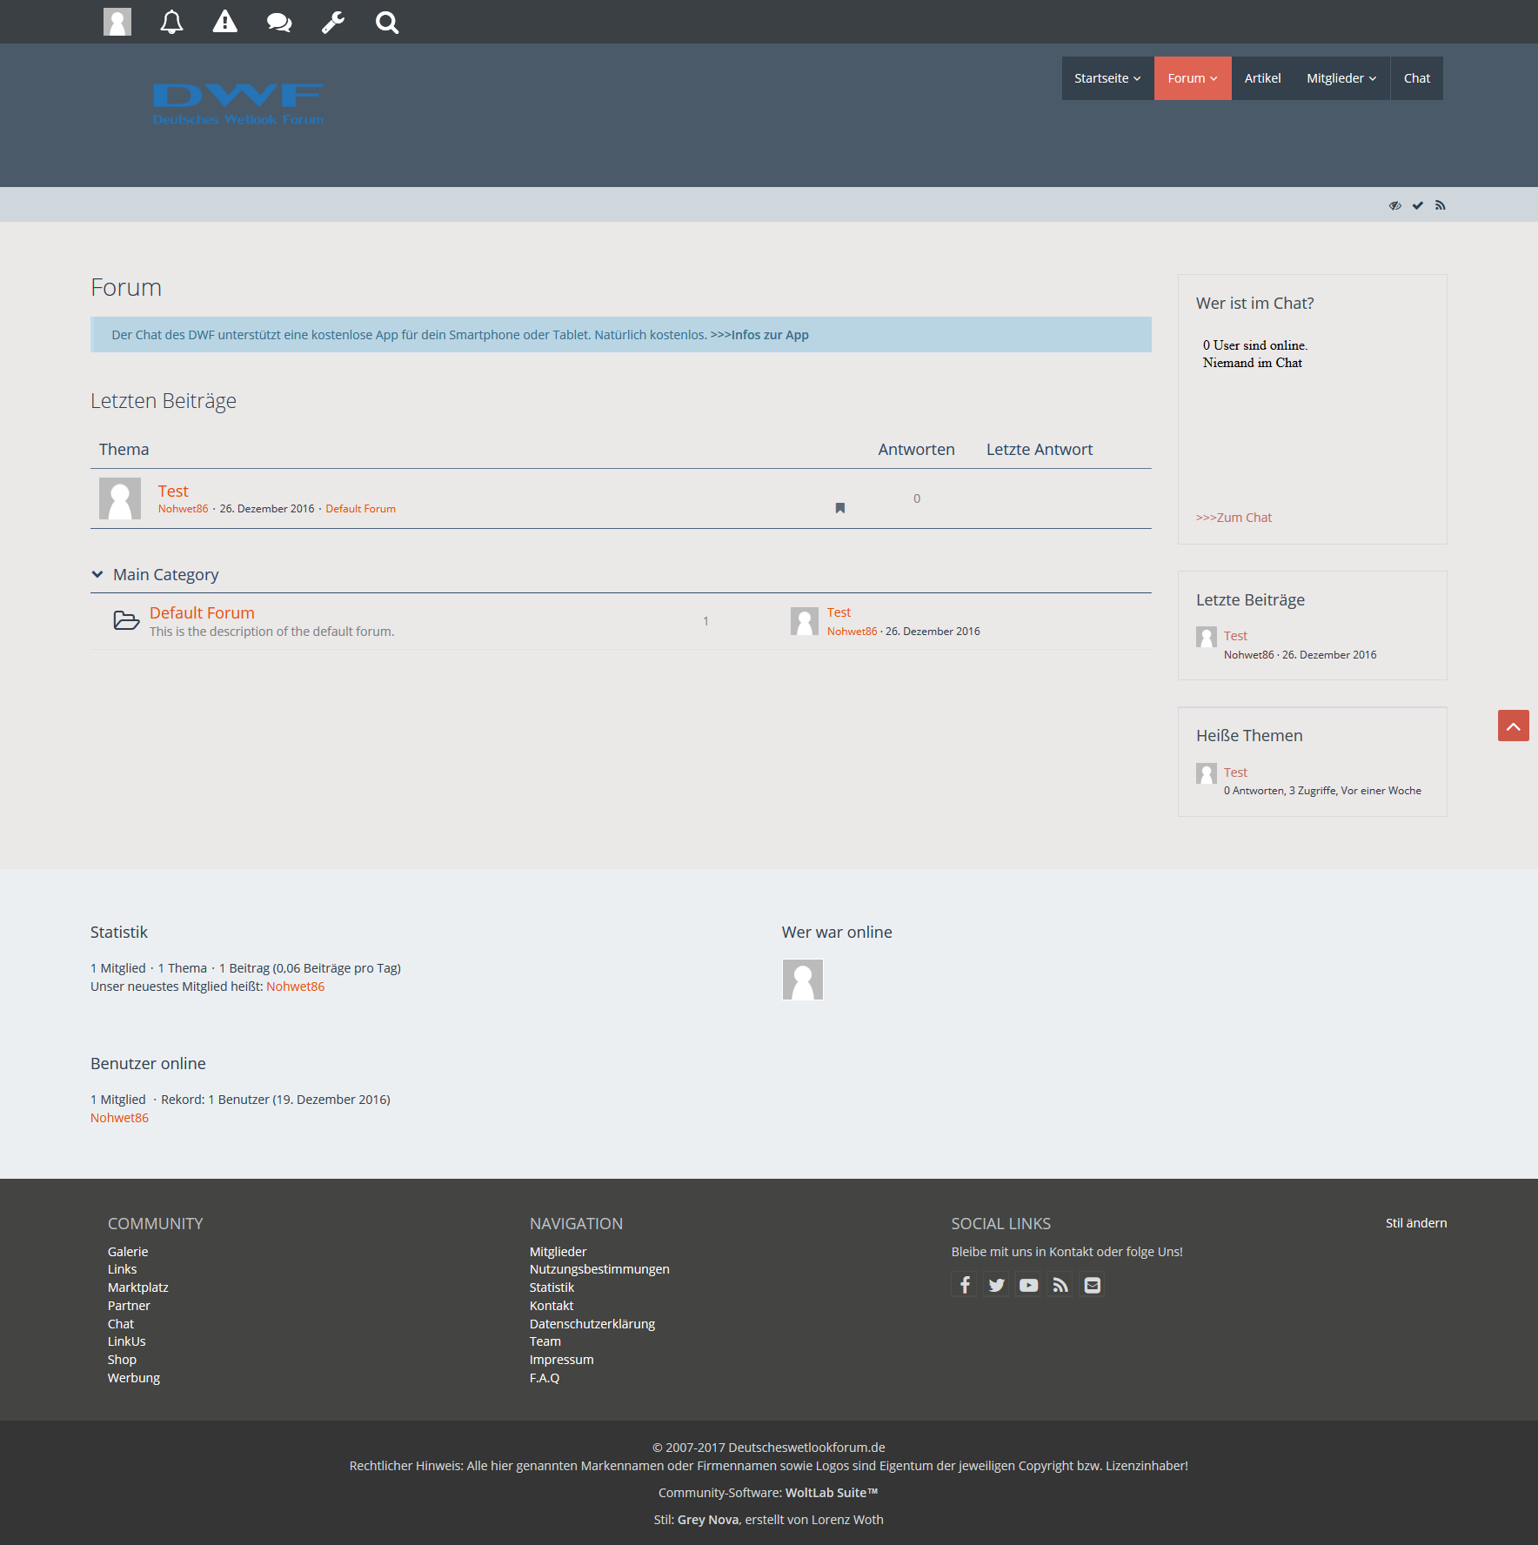Open the notifications bell icon
Image resolution: width=1538 pixels, height=1545 pixels.
click(171, 22)
